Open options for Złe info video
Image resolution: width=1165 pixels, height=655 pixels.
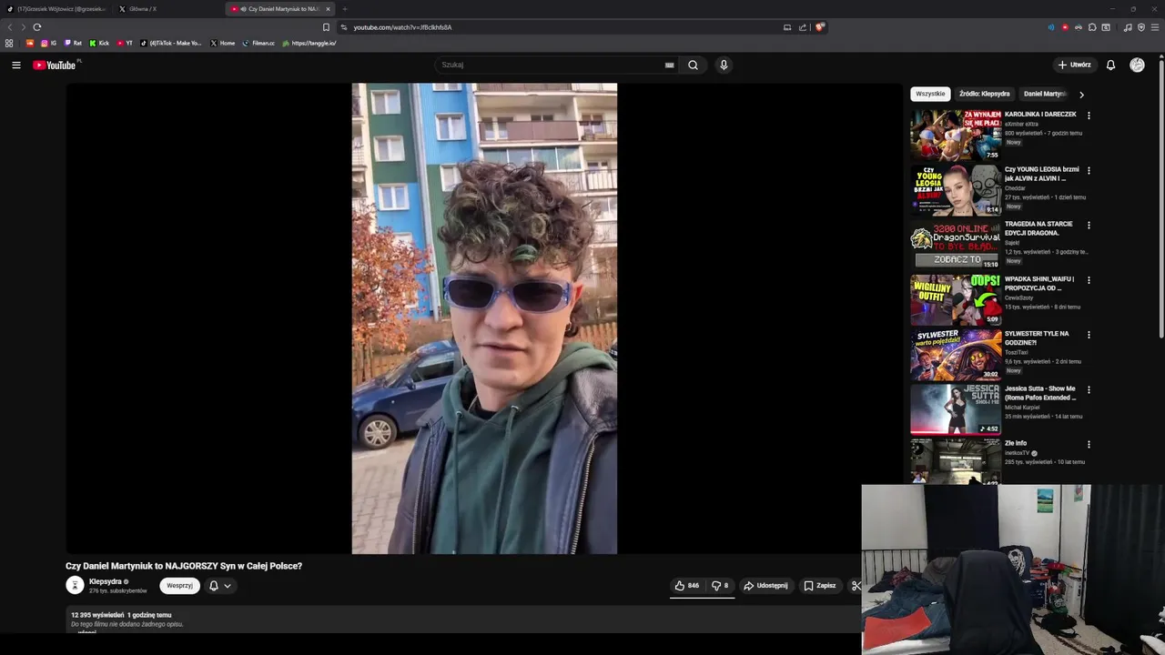pyautogui.click(x=1089, y=444)
